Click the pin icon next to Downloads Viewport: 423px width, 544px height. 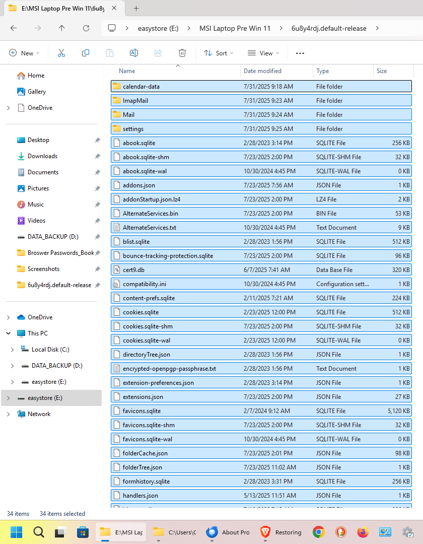(97, 156)
